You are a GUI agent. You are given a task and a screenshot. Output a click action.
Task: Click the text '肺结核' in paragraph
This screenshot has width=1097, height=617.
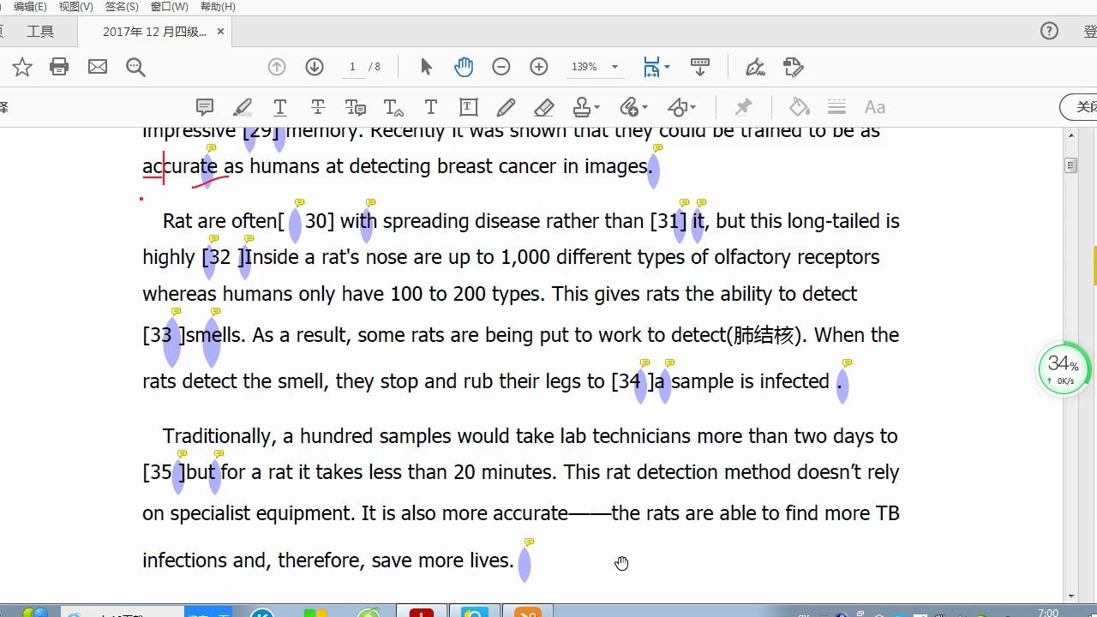[764, 335]
